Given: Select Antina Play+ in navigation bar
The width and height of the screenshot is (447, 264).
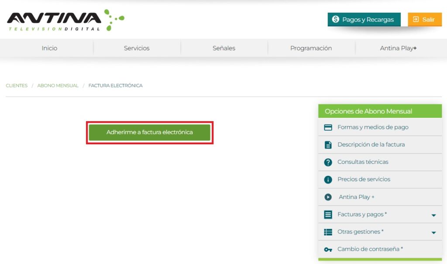Looking at the screenshot, I should [x=398, y=48].
